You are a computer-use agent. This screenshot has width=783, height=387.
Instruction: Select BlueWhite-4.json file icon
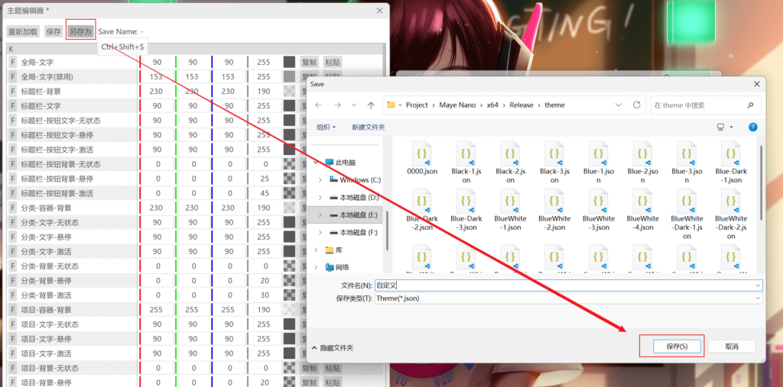pos(642,203)
